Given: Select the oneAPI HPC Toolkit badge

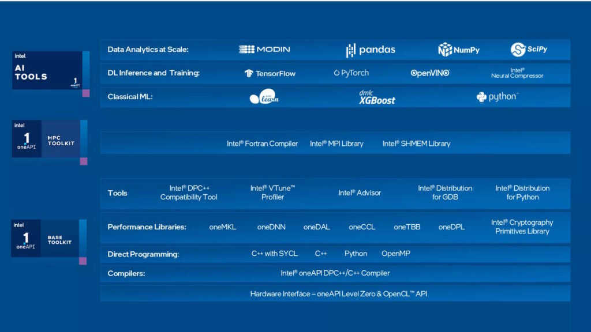Looking at the screenshot, I should [x=46, y=138].
